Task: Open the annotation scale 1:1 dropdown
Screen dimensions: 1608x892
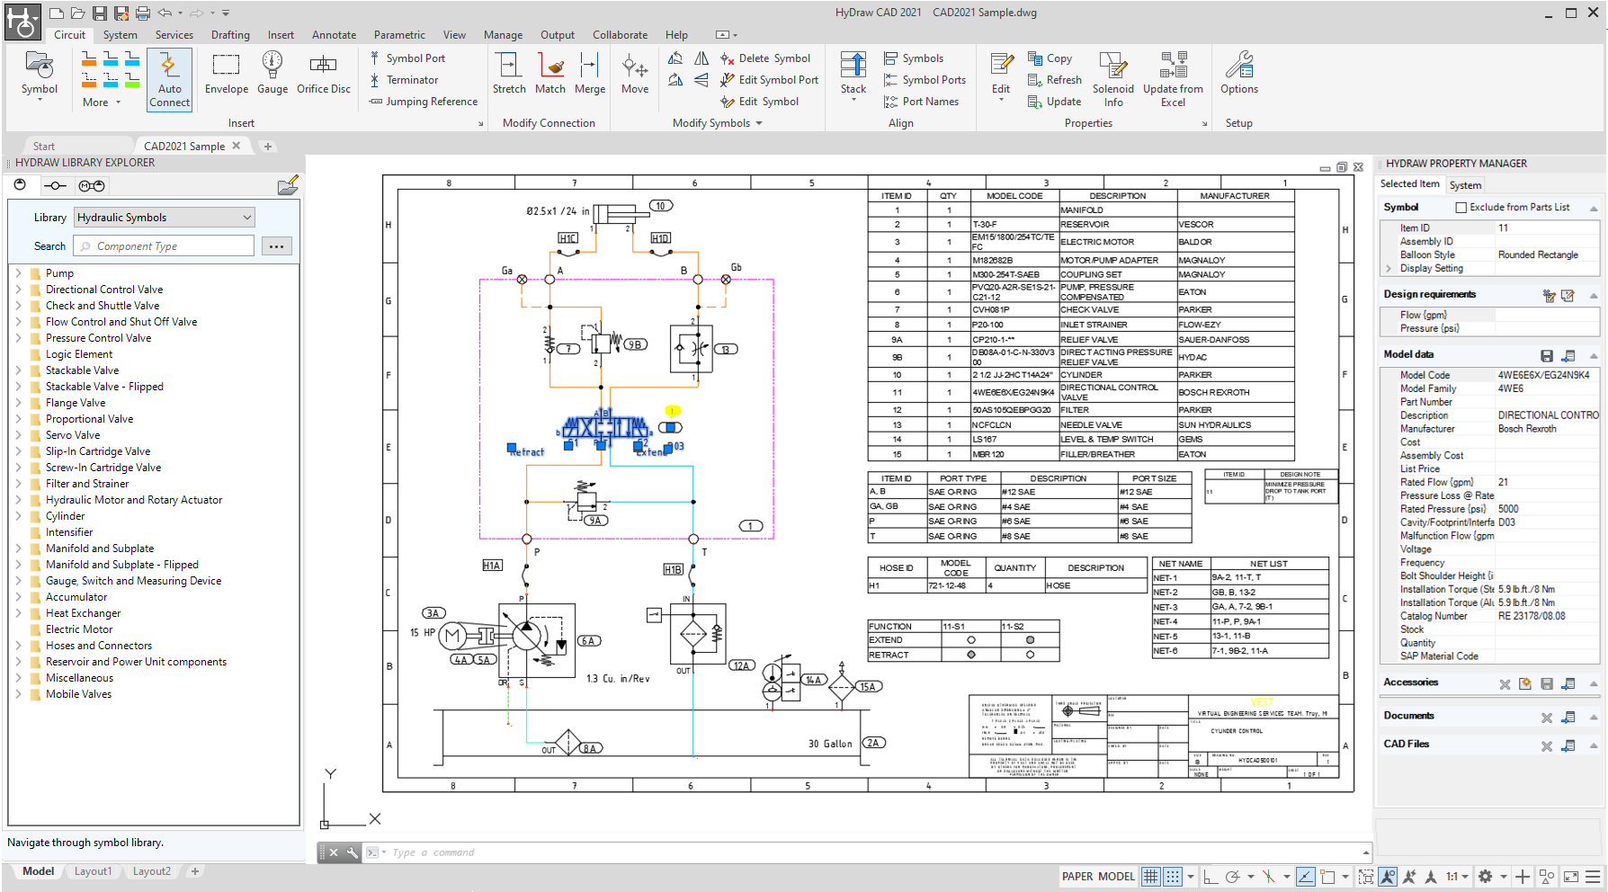Action: click(x=1457, y=877)
